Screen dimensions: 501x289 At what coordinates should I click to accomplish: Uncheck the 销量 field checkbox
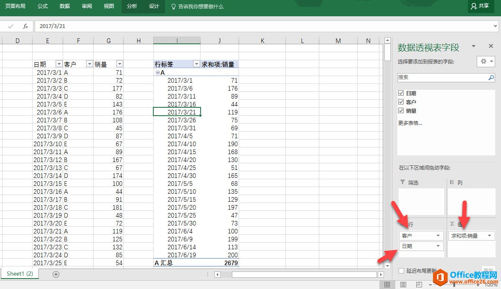coord(401,111)
